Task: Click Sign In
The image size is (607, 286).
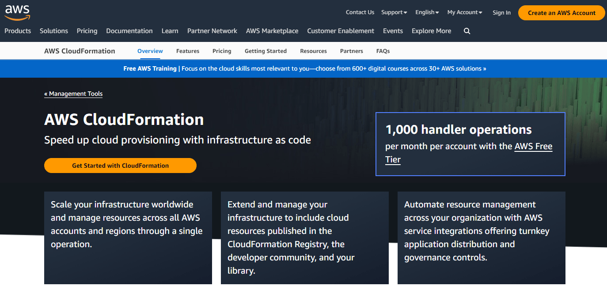Action: 501,13
